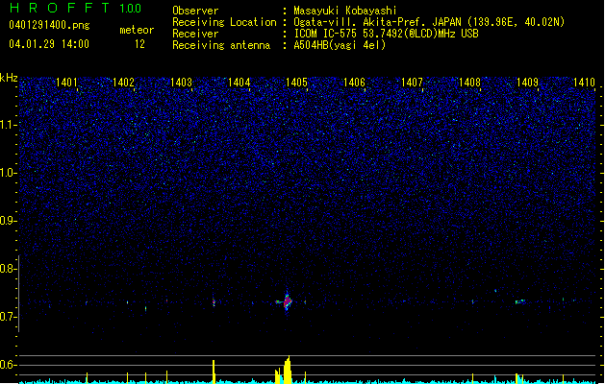Click the A504HB(yagi 4el) antenna text
Image resolution: width=605 pixels, height=384 pixels.
coord(340,45)
